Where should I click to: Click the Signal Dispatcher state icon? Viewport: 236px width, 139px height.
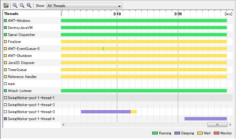[5, 35]
